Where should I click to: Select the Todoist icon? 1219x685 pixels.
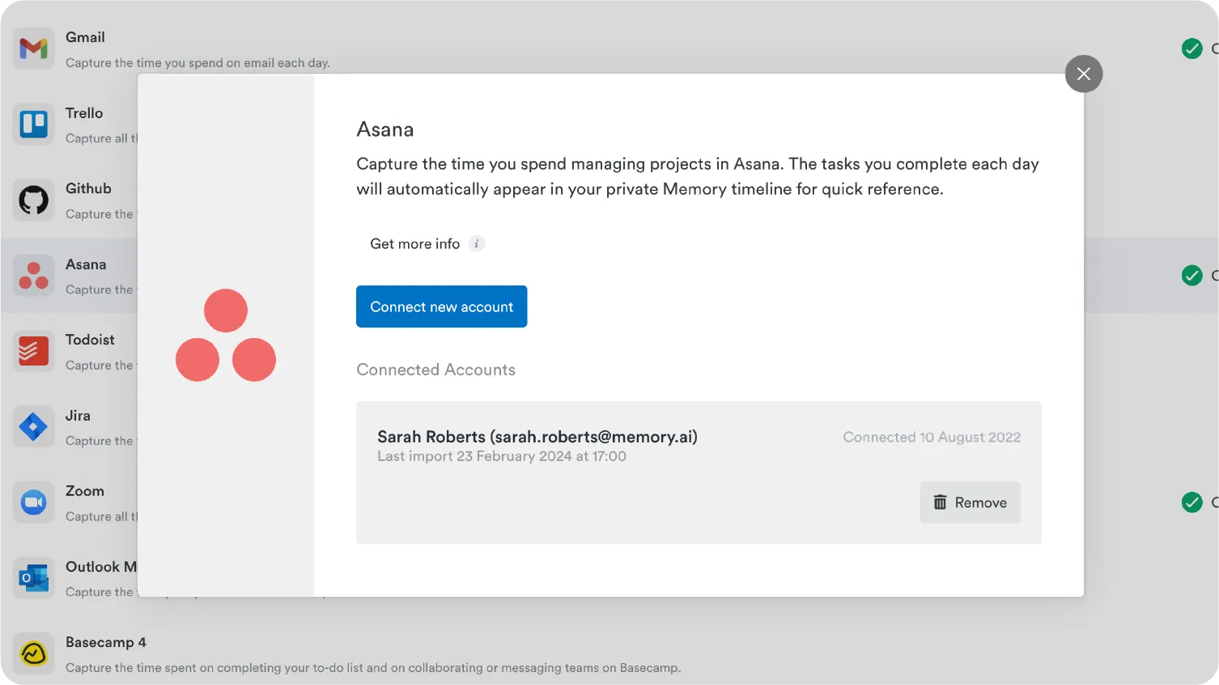[33, 351]
